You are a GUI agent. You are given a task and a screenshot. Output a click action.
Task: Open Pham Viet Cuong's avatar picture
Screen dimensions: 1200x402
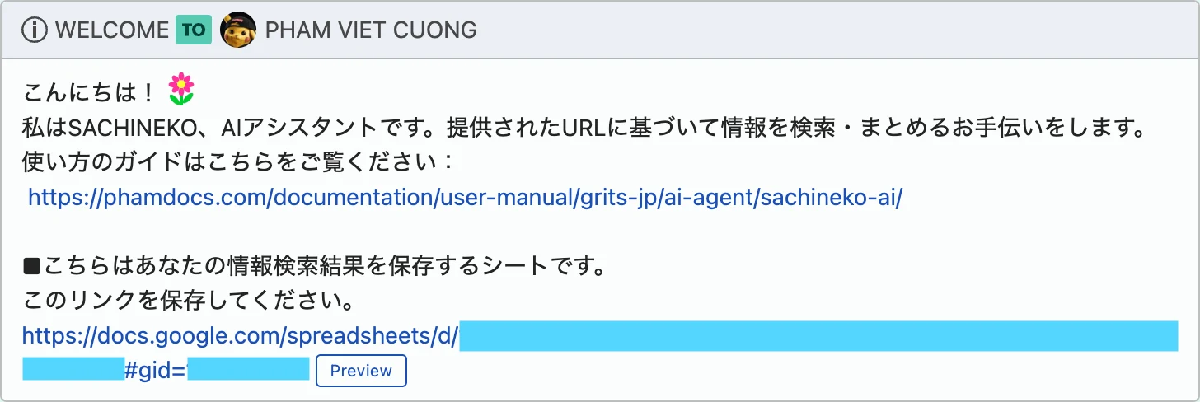[238, 30]
